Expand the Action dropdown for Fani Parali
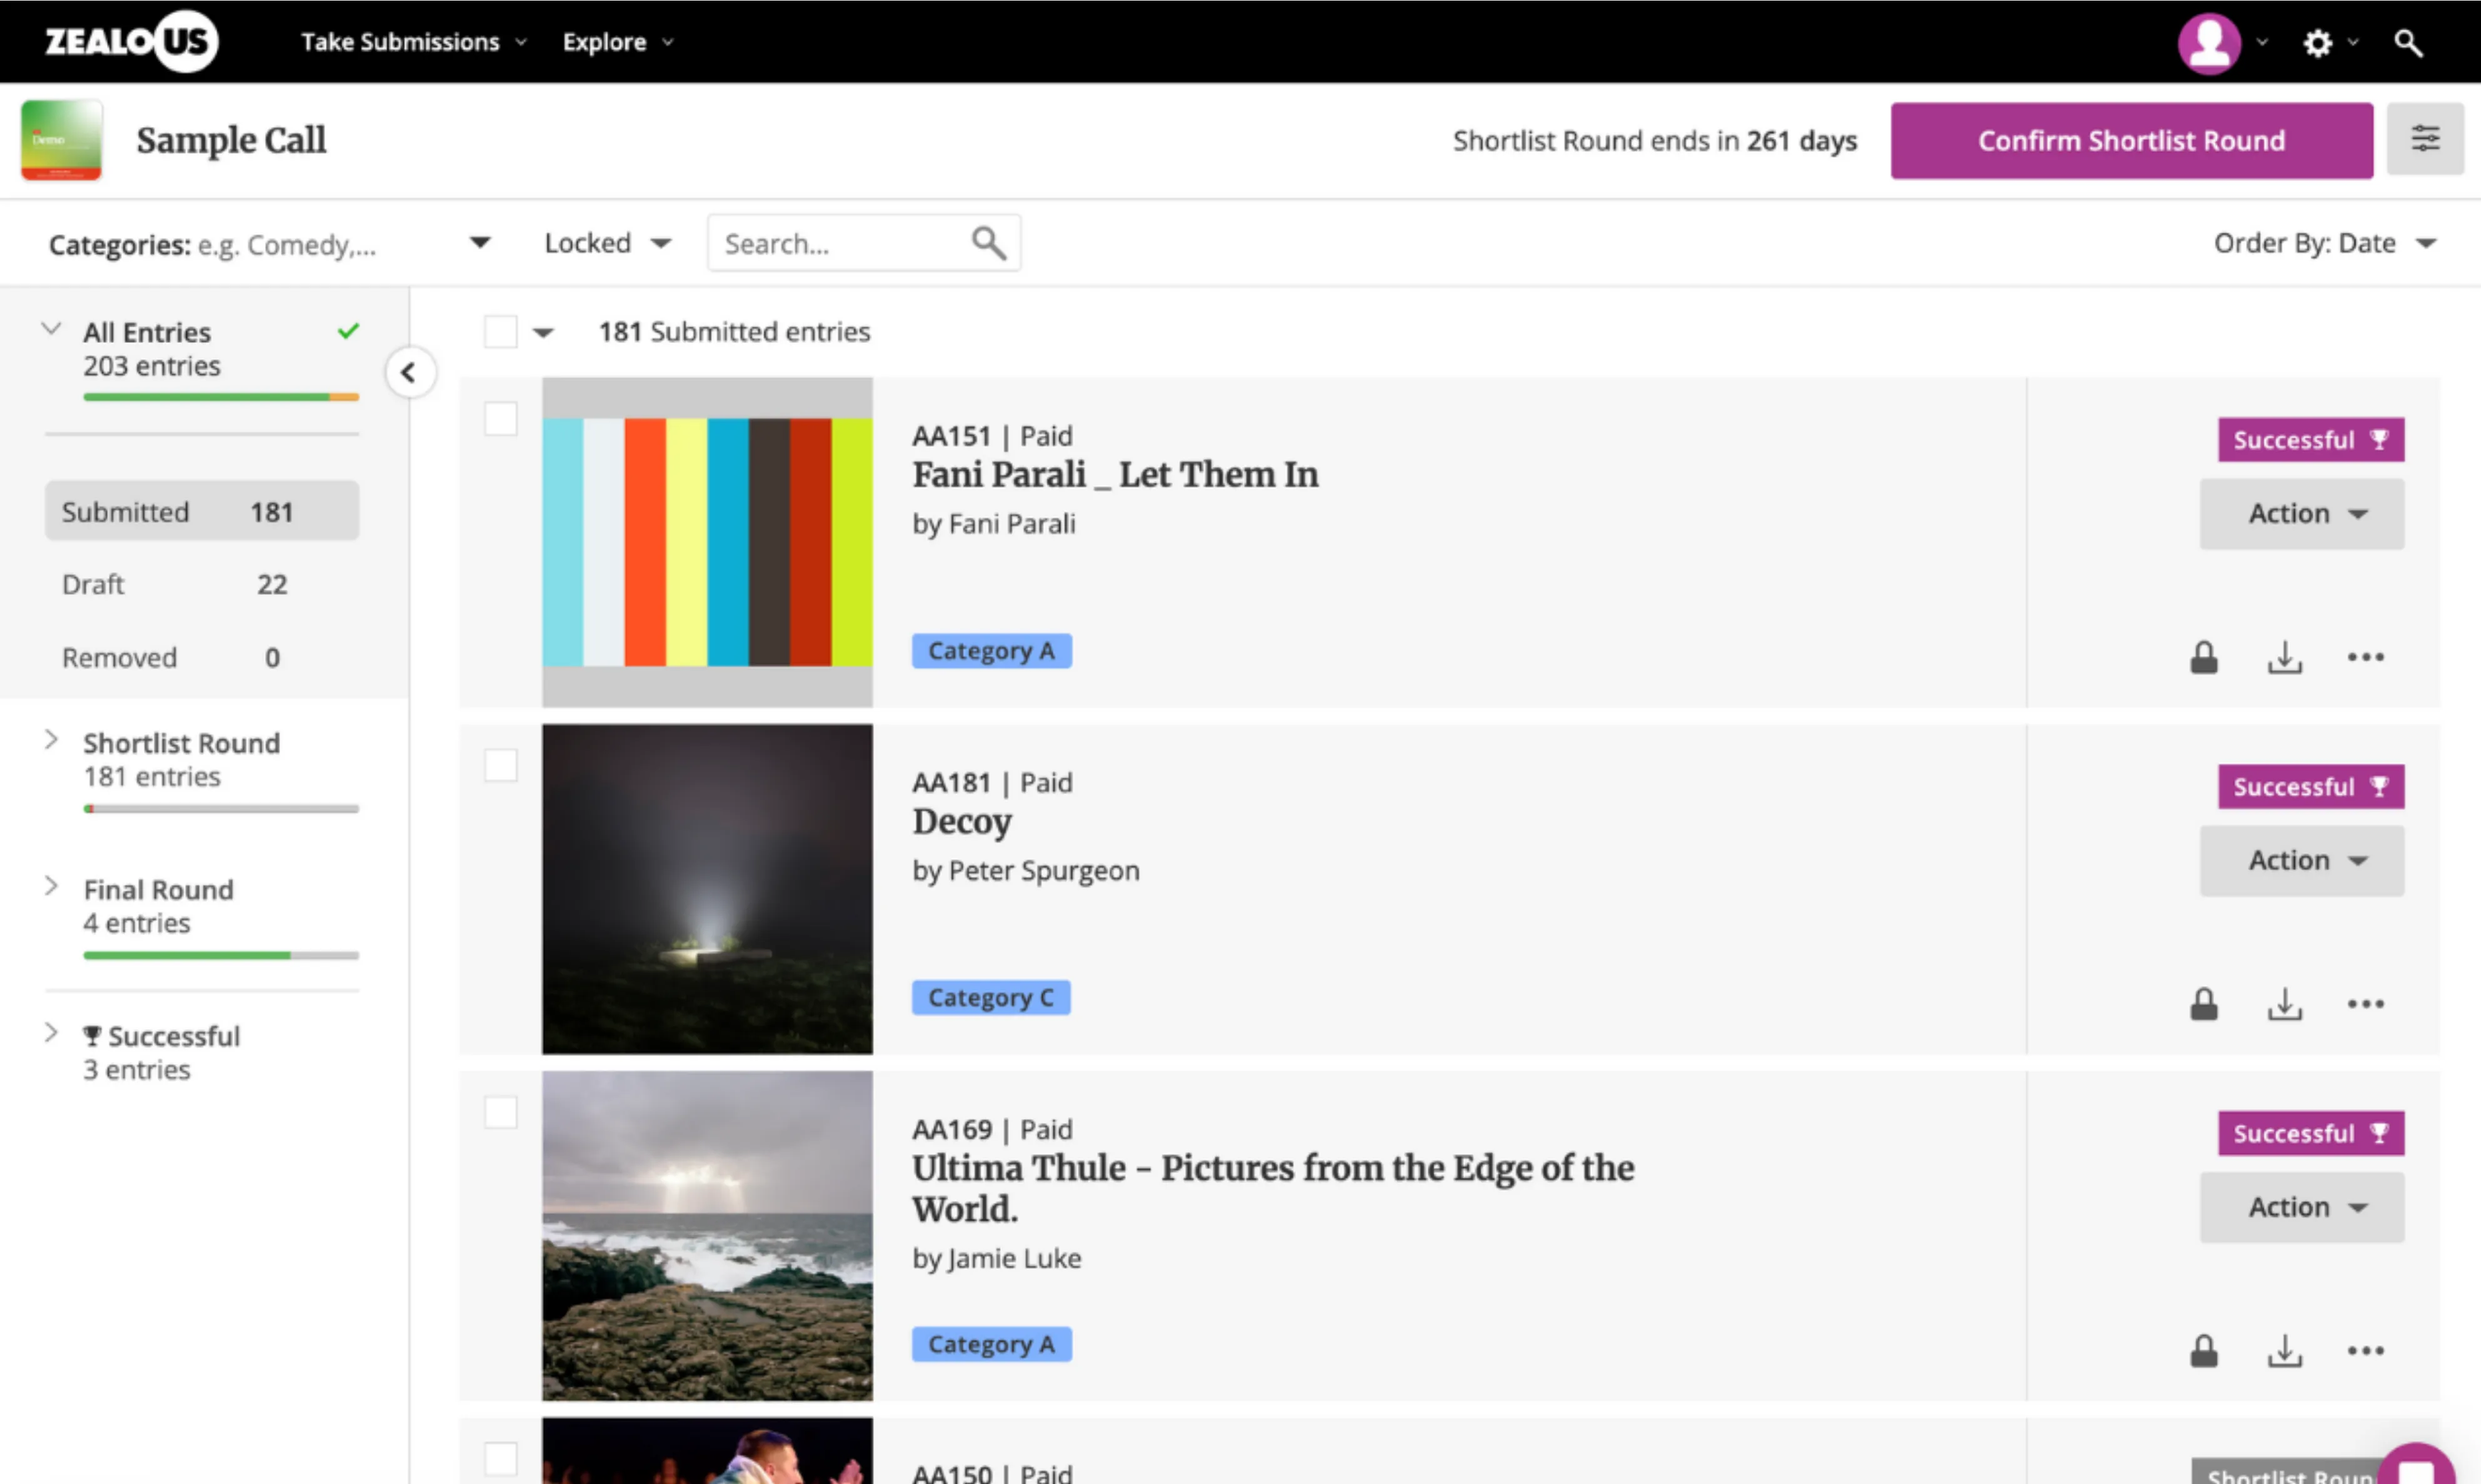The height and width of the screenshot is (1484, 2481). (x=2301, y=513)
